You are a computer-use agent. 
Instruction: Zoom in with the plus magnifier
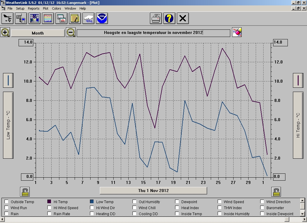pos(5,32)
